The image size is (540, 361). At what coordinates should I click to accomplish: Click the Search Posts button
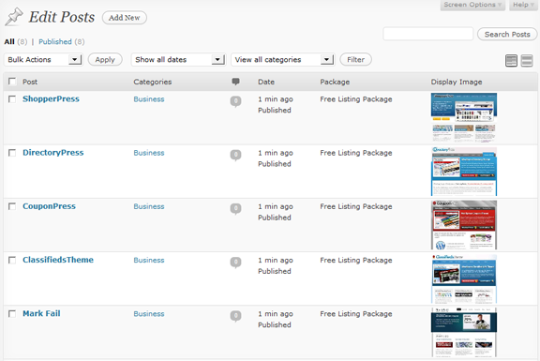[507, 34]
